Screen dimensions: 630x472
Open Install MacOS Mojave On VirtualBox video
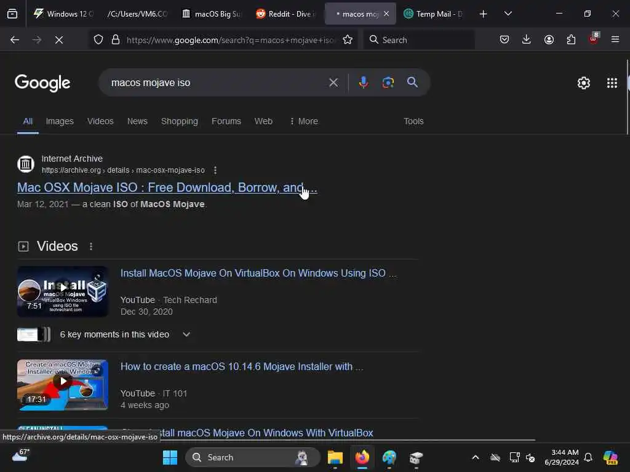click(x=258, y=273)
